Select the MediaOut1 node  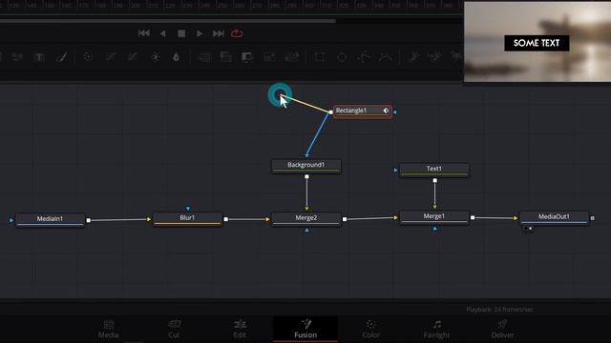(554, 217)
